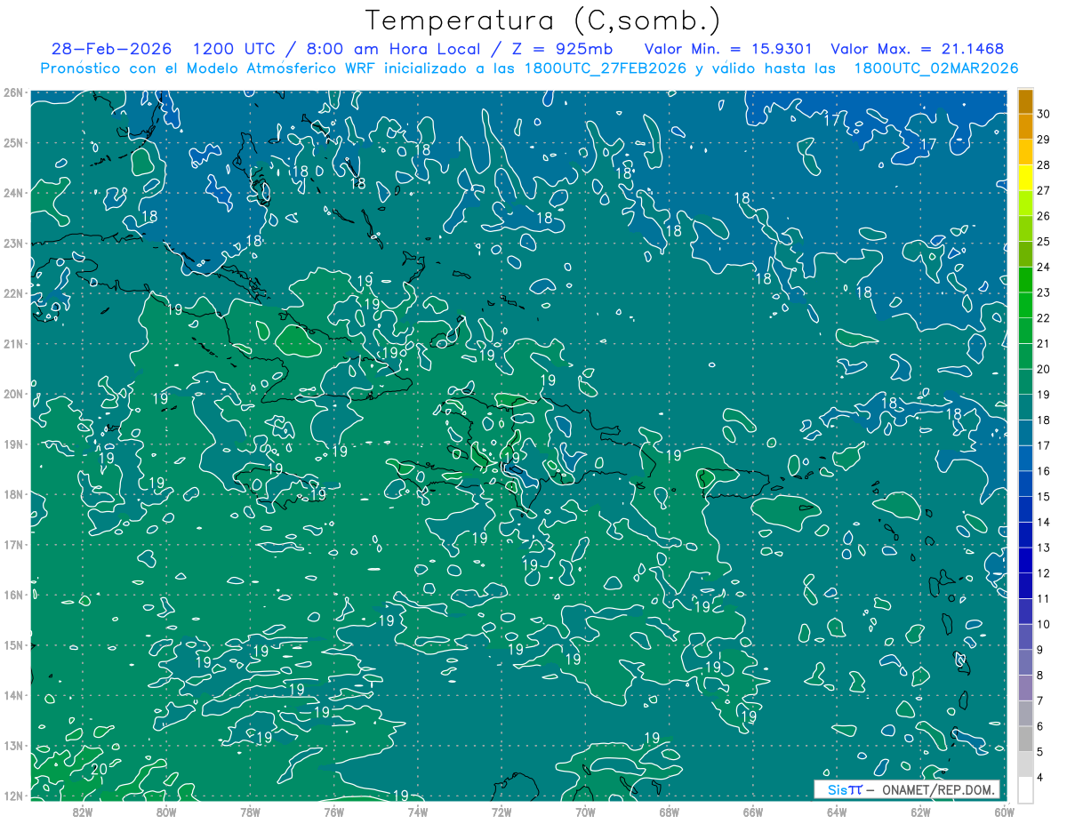This screenshot has height=824, width=1067.
Task: Click the "74W" longitude axis label
Action: click(x=417, y=812)
